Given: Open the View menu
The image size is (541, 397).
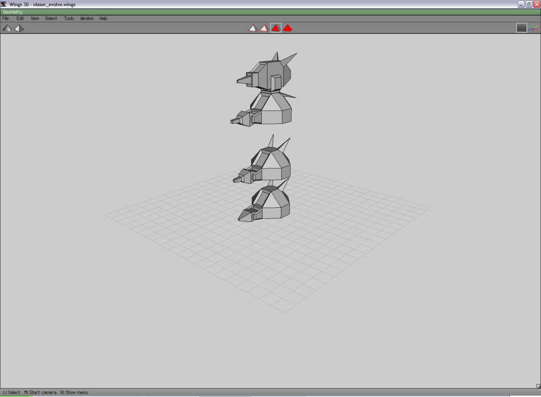Looking at the screenshot, I should point(35,19).
